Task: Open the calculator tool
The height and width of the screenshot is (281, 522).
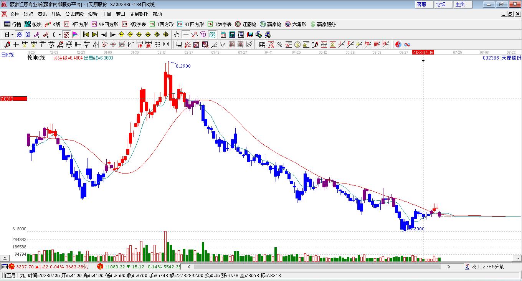Action: [232, 35]
